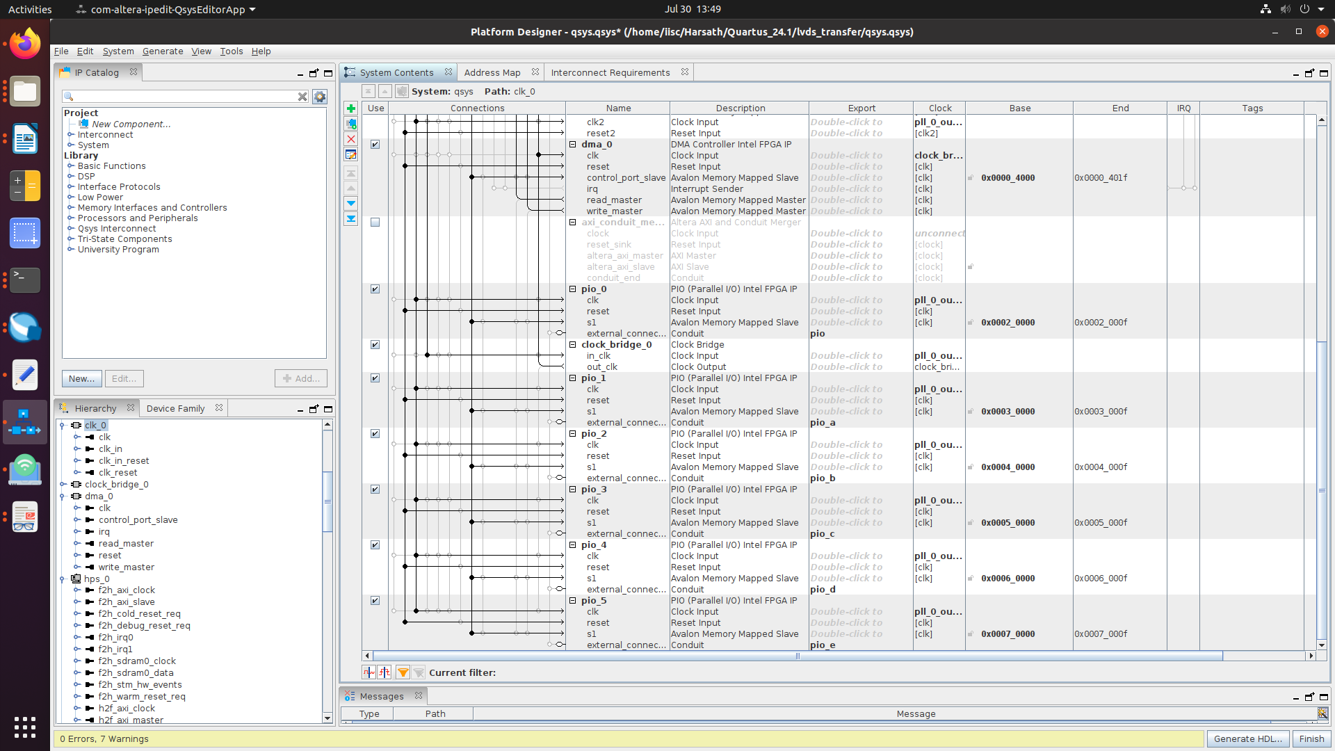Open LibreOffice Writer from the dock
The width and height of the screenshot is (1335, 751).
25,139
